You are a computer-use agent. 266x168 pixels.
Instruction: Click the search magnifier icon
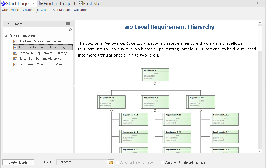[x=70, y=30]
